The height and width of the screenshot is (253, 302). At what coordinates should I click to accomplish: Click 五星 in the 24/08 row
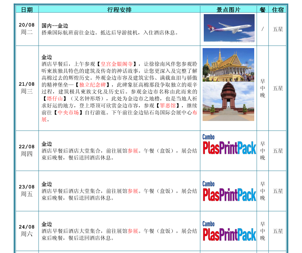click(x=278, y=231)
